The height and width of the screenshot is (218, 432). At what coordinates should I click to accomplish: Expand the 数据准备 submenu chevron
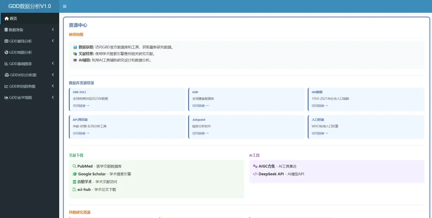[53, 30]
